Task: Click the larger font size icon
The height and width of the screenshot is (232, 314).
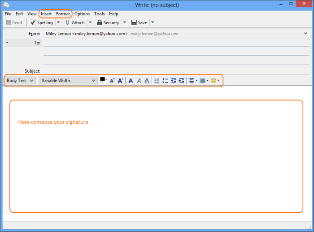Action: [x=120, y=80]
